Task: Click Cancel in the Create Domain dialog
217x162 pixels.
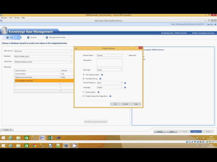Action: point(125,104)
